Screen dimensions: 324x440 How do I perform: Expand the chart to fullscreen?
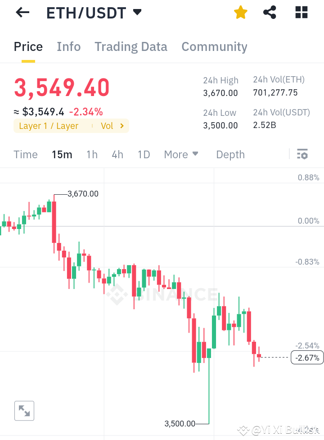pos(24,410)
